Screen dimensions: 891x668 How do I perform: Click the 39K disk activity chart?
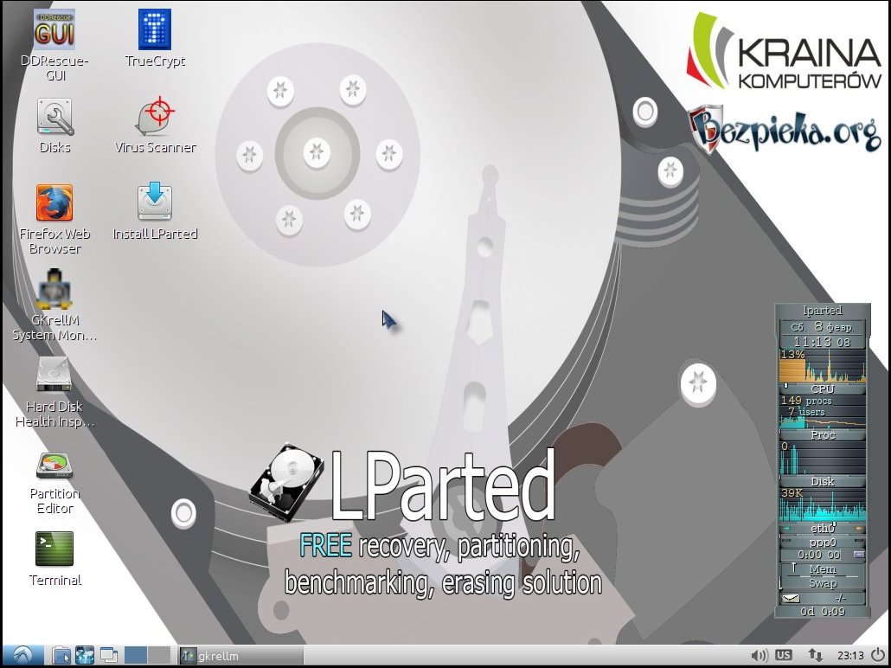coord(823,504)
